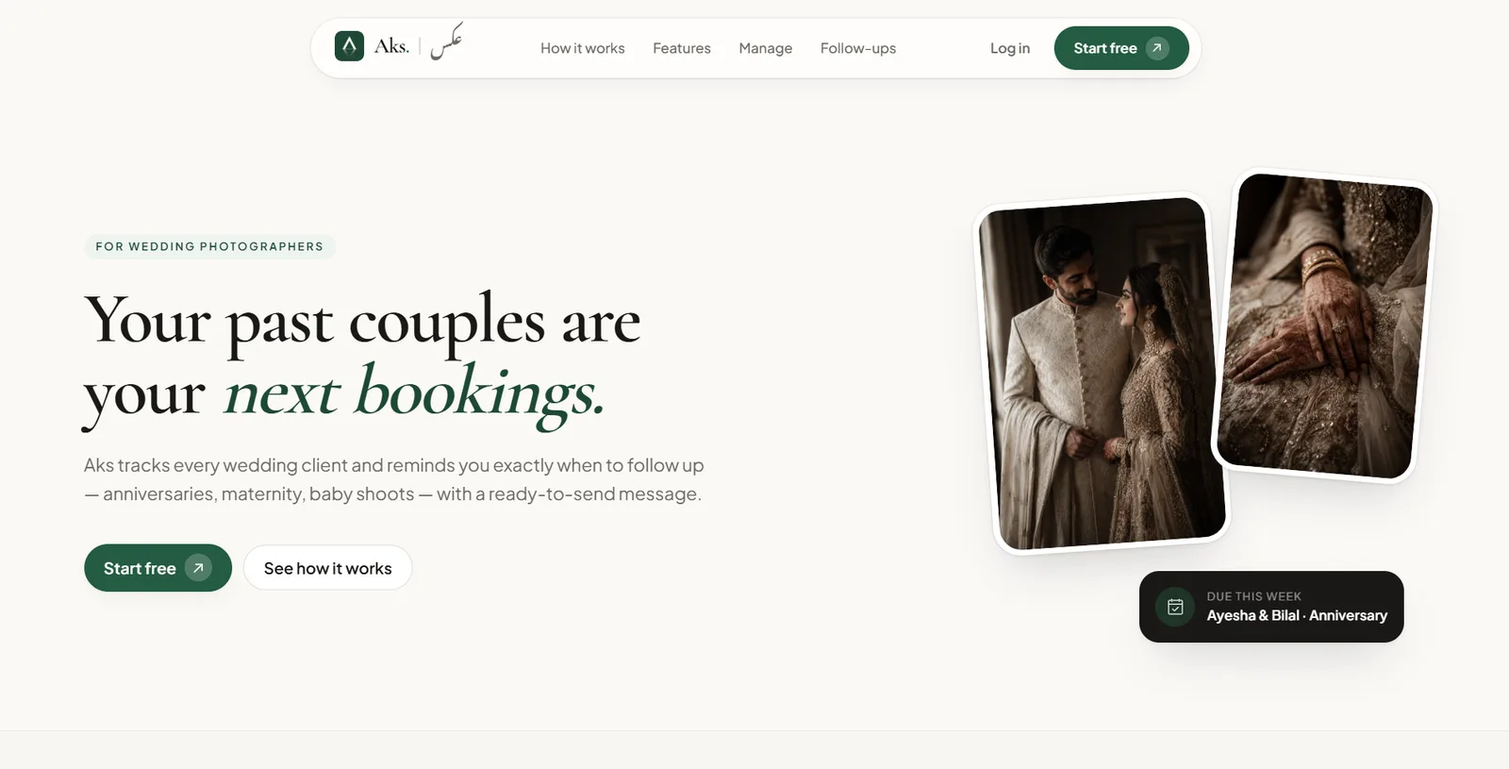Go to Features in the navigation

(x=682, y=48)
